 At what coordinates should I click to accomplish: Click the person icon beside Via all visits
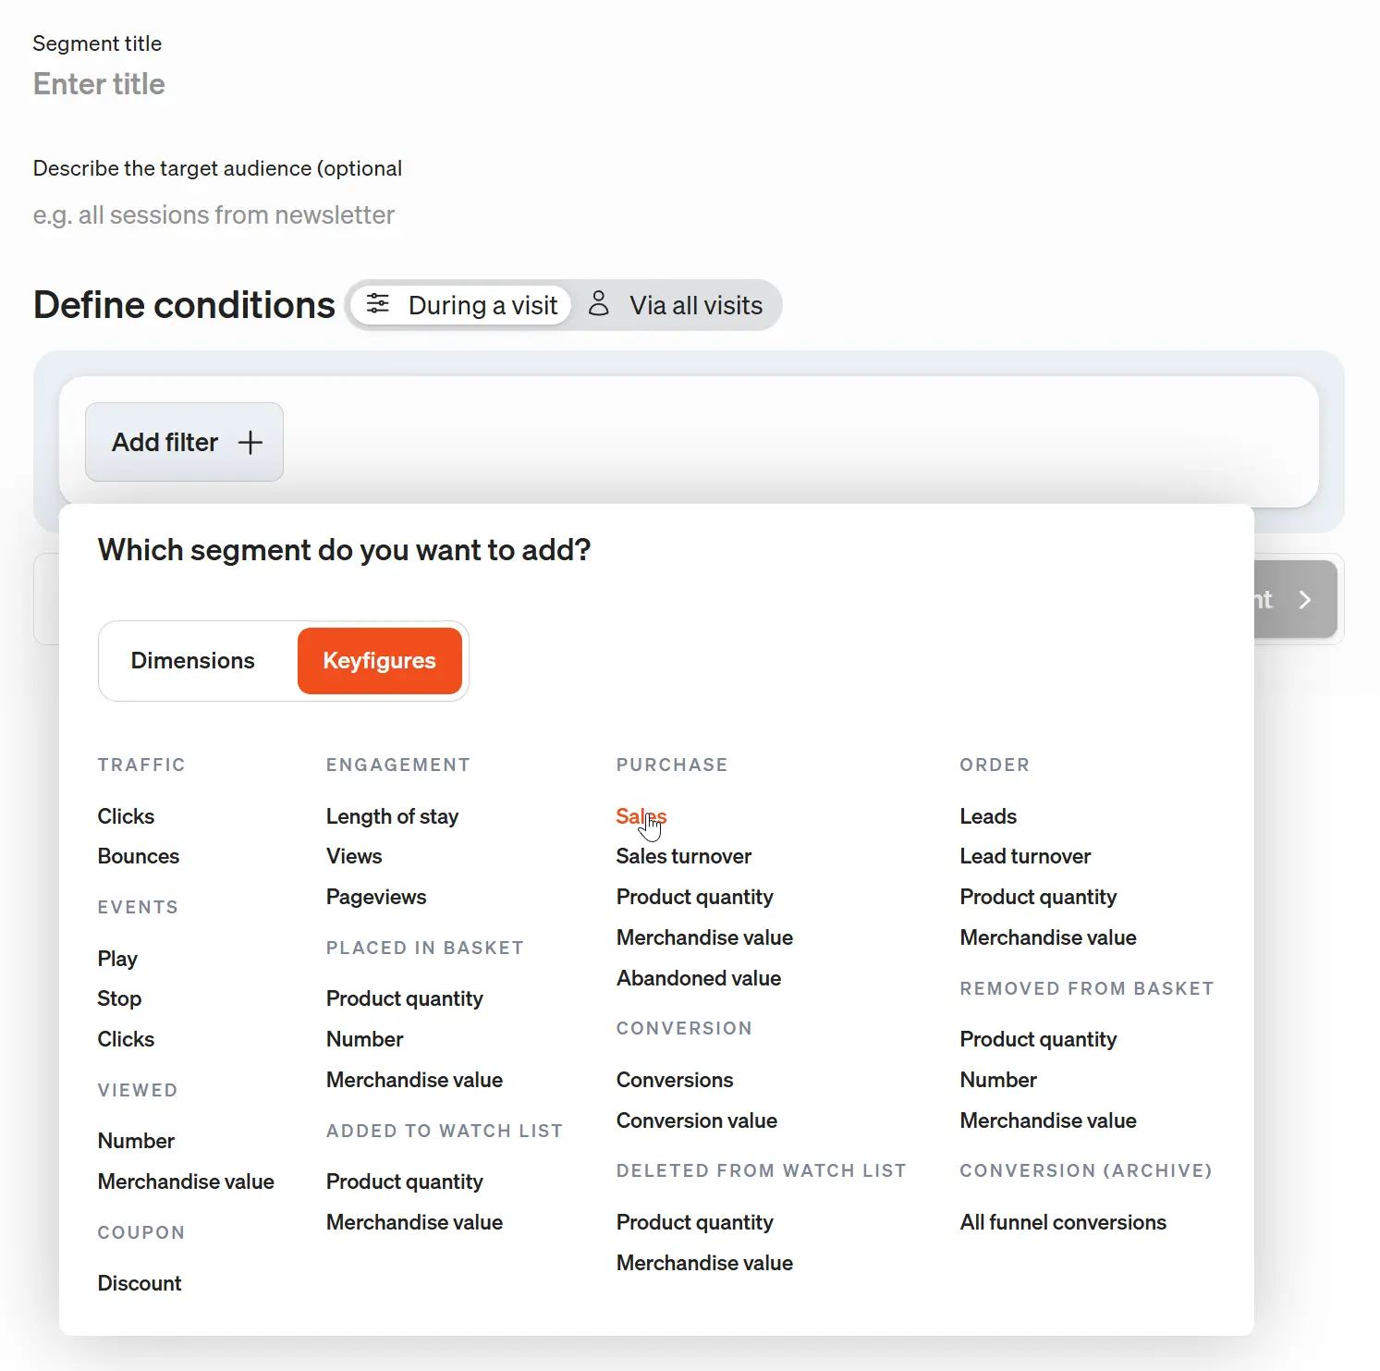(599, 304)
